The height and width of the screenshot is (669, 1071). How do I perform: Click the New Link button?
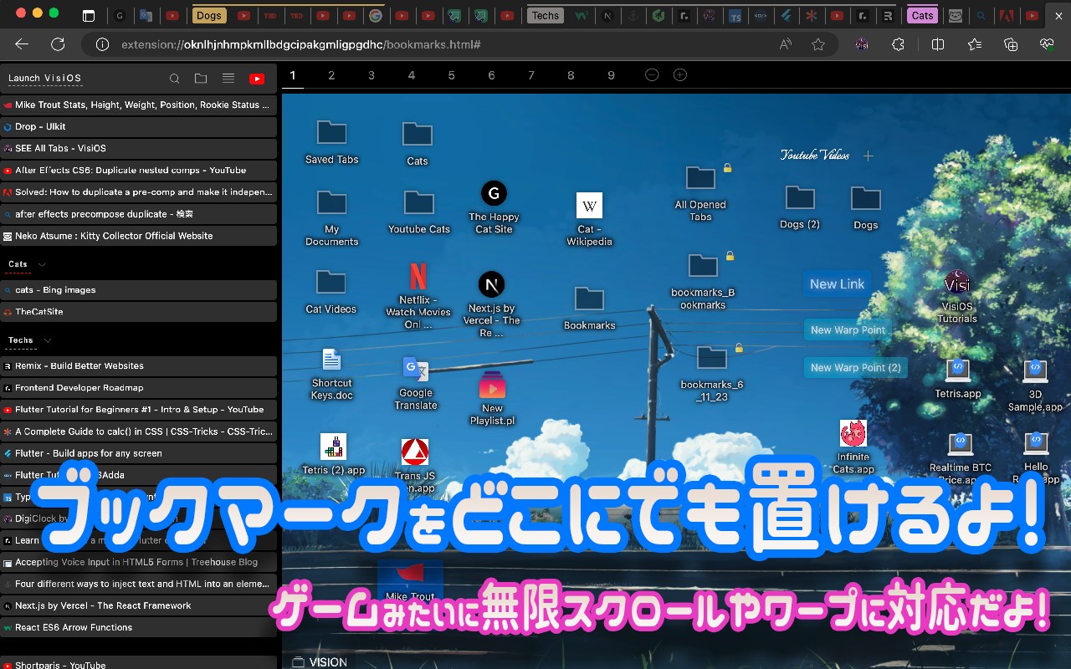[x=837, y=284]
